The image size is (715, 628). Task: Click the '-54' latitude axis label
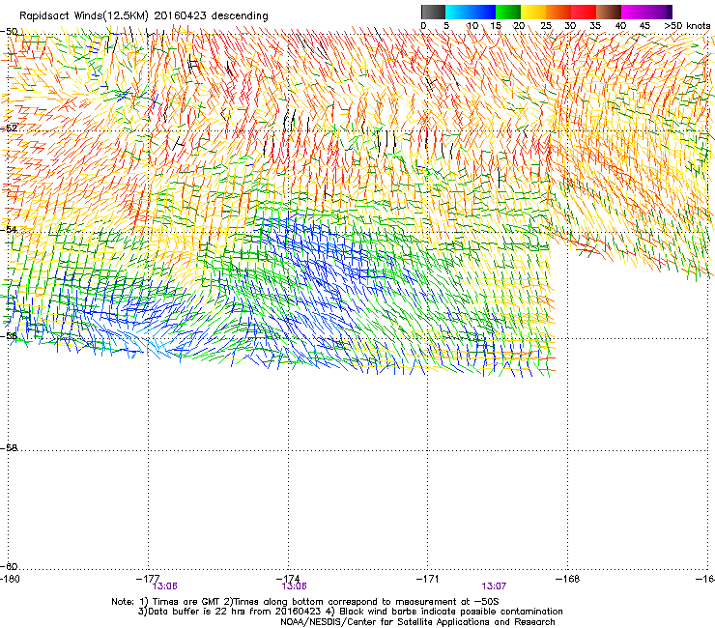pos(9,229)
